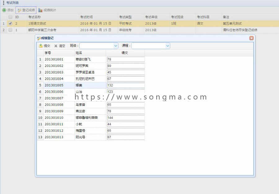Click student name 梅里号

click(80, 131)
